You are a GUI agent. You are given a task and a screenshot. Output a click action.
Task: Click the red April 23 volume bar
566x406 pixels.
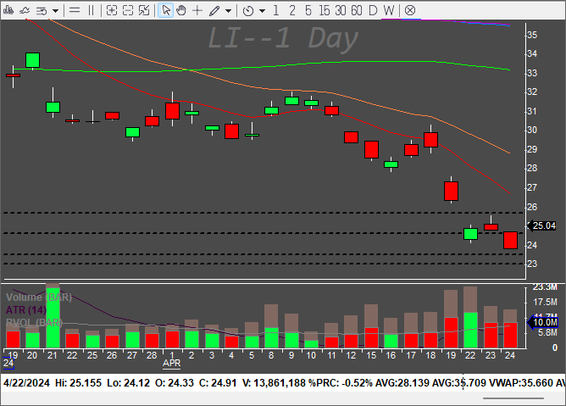491,335
